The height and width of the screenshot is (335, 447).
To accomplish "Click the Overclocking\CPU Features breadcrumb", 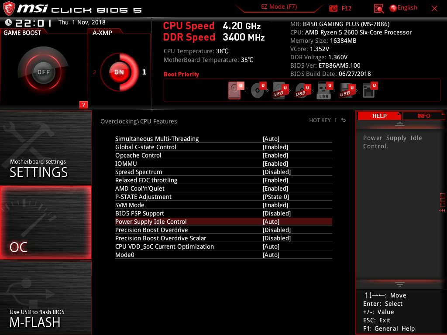I will pos(138,121).
